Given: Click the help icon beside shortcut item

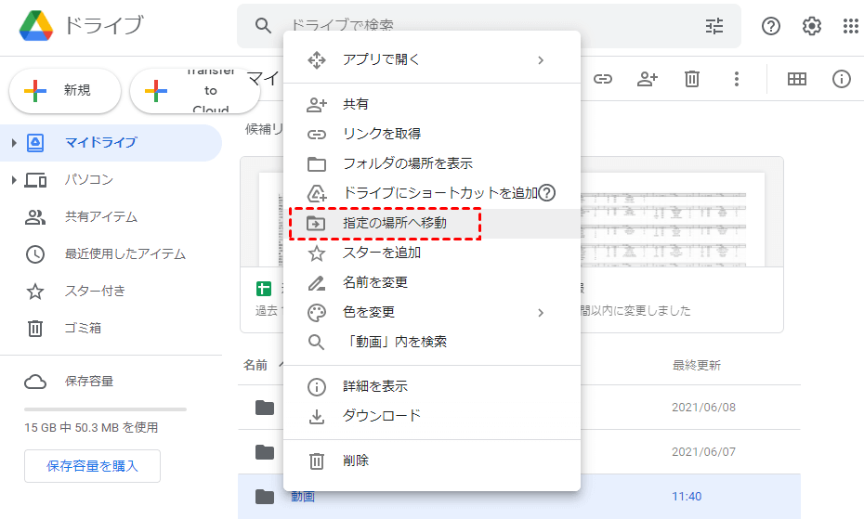Looking at the screenshot, I should (546, 193).
